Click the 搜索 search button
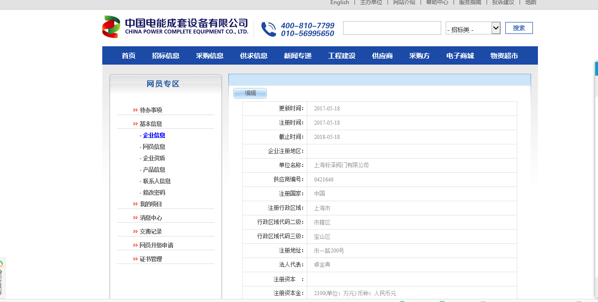This screenshot has height=302, width=598. pos(519,28)
